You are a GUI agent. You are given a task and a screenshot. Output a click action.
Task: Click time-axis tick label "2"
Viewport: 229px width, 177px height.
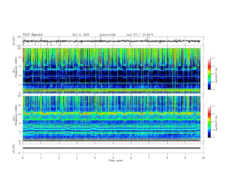pos(59,158)
